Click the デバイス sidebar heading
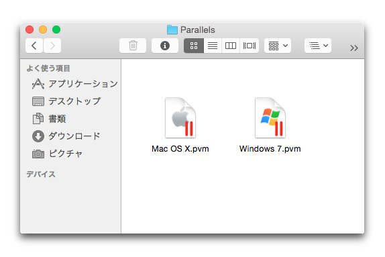The height and width of the screenshot is (257, 385). point(41,174)
